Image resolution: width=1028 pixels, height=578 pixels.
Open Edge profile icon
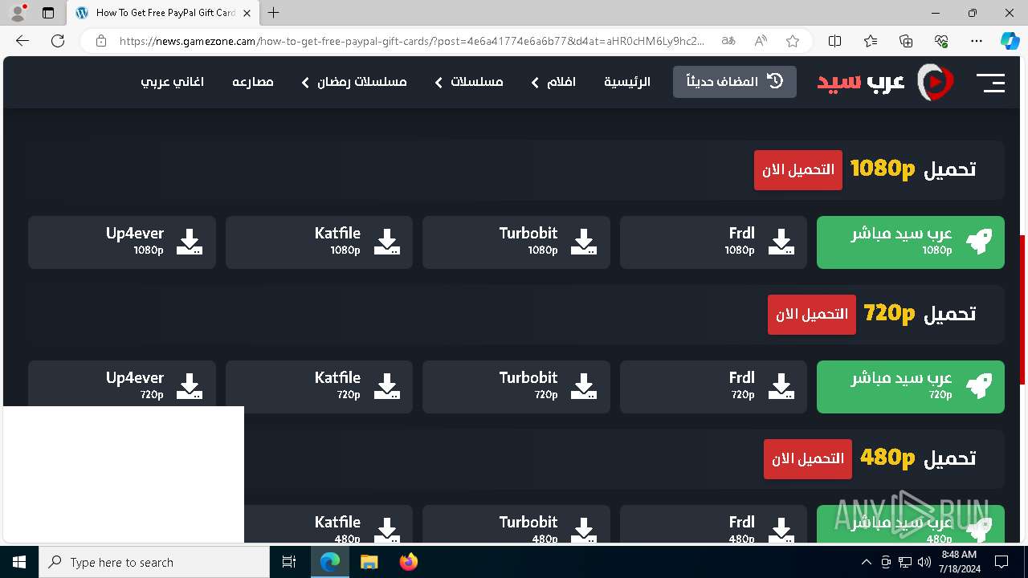pyautogui.click(x=18, y=13)
